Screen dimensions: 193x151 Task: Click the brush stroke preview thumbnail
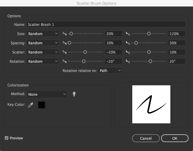pos(151,104)
